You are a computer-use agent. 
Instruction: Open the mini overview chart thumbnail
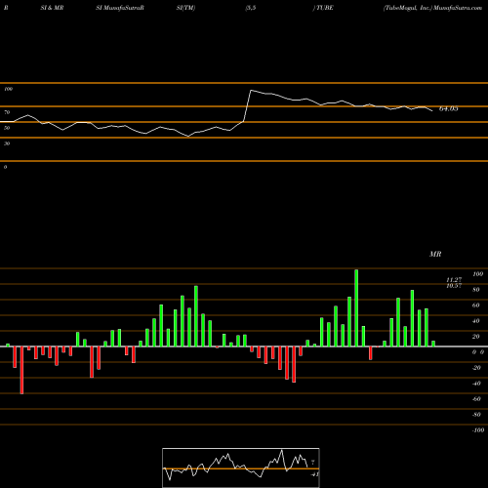[241, 468]
